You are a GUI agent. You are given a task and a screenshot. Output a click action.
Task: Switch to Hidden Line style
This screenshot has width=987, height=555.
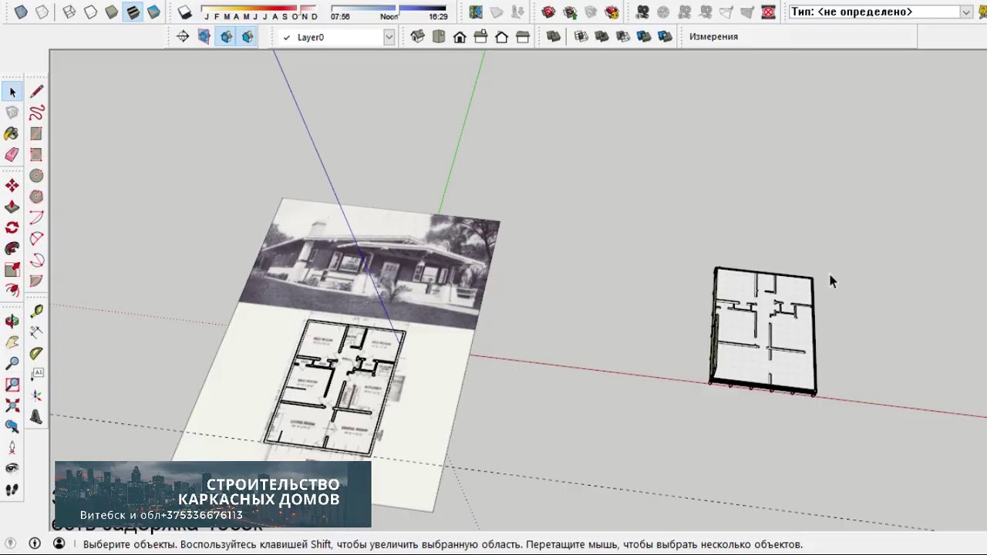[x=90, y=12]
